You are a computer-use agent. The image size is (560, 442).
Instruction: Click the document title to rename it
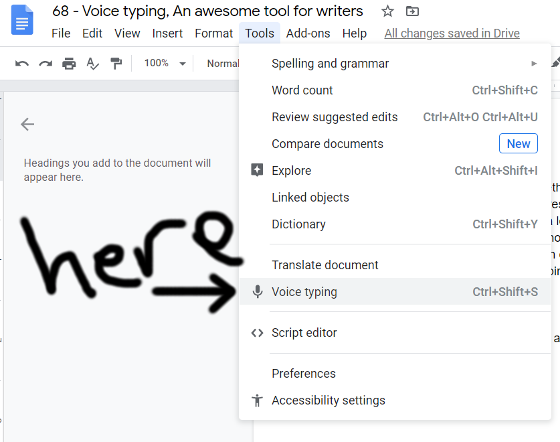tap(207, 11)
